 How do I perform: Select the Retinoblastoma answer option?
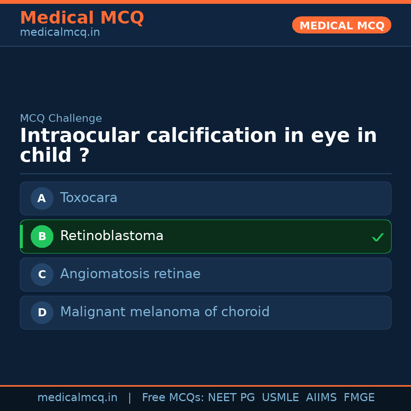click(x=205, y=236)
